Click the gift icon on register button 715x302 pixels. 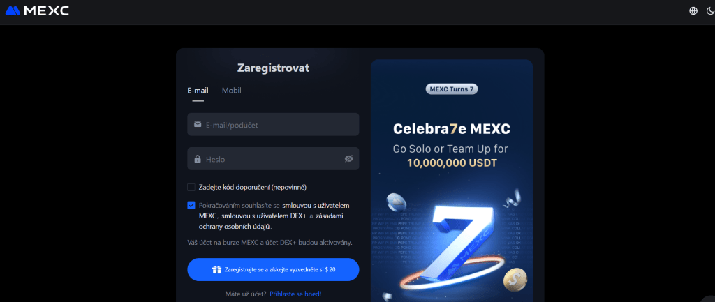click(216, 270)
